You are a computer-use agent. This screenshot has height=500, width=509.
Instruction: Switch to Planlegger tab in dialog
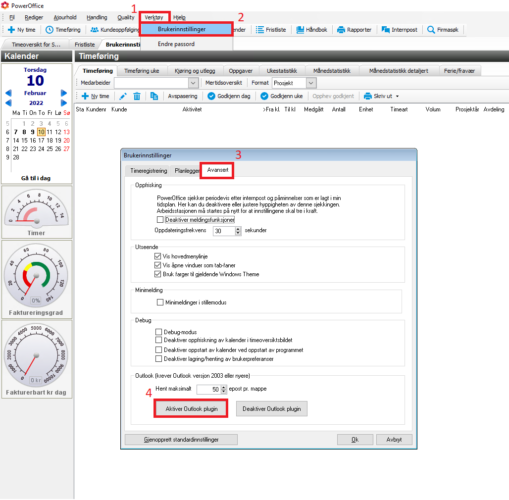(x=187, y=171)
